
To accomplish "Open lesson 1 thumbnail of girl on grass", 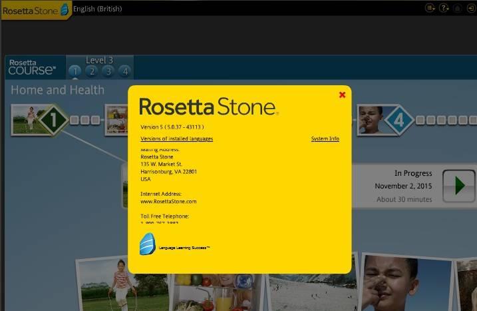I will [27, 120].
